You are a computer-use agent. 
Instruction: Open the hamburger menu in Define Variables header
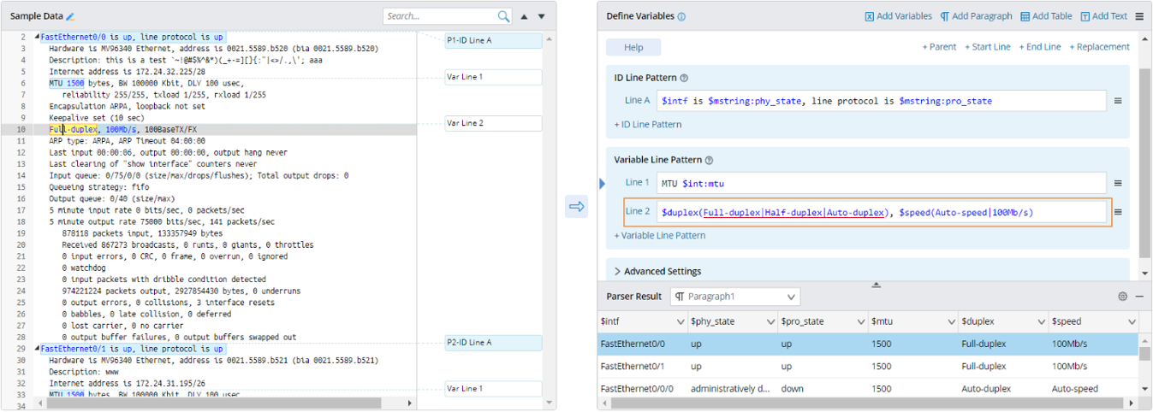1139,16
